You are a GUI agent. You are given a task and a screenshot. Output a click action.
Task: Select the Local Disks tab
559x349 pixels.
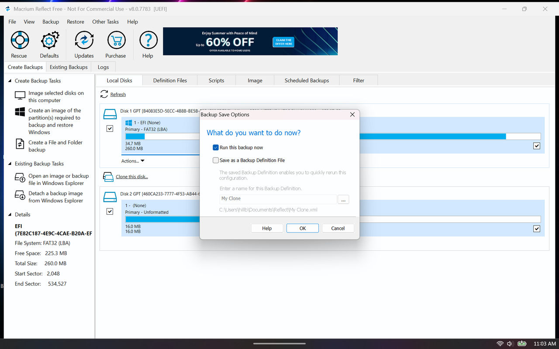coord(119,80)
